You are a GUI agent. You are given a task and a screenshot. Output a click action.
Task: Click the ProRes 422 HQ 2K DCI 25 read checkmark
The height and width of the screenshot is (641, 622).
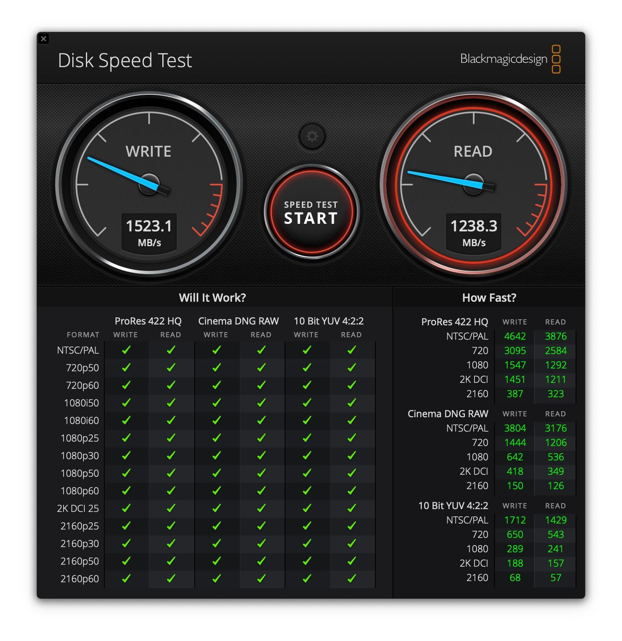(x=171, y=508)
